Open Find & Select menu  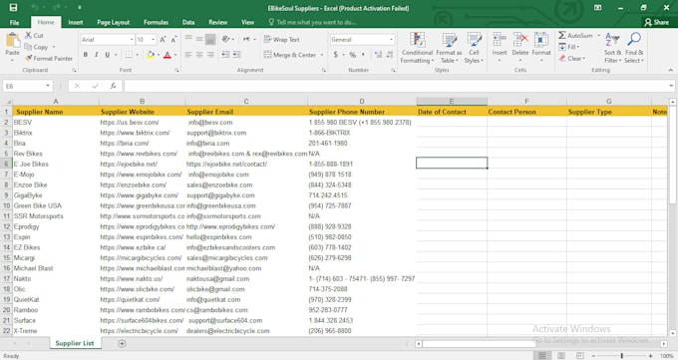point(634,48)
